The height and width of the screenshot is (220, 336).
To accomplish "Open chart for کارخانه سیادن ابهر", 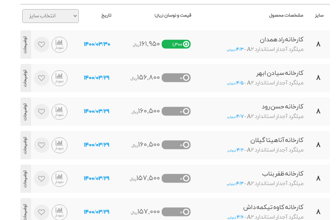I will (59, 78).
